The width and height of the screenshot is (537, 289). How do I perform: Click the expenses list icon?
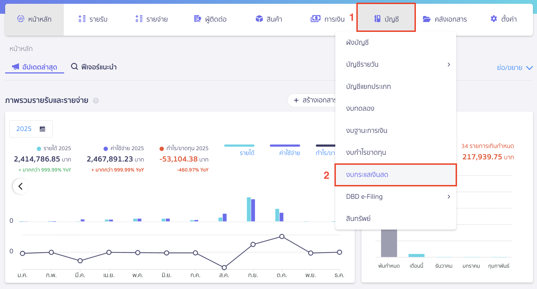click(139, 19)
